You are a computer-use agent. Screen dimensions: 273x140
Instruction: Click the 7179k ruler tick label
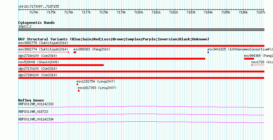click(x=121, y=12)
